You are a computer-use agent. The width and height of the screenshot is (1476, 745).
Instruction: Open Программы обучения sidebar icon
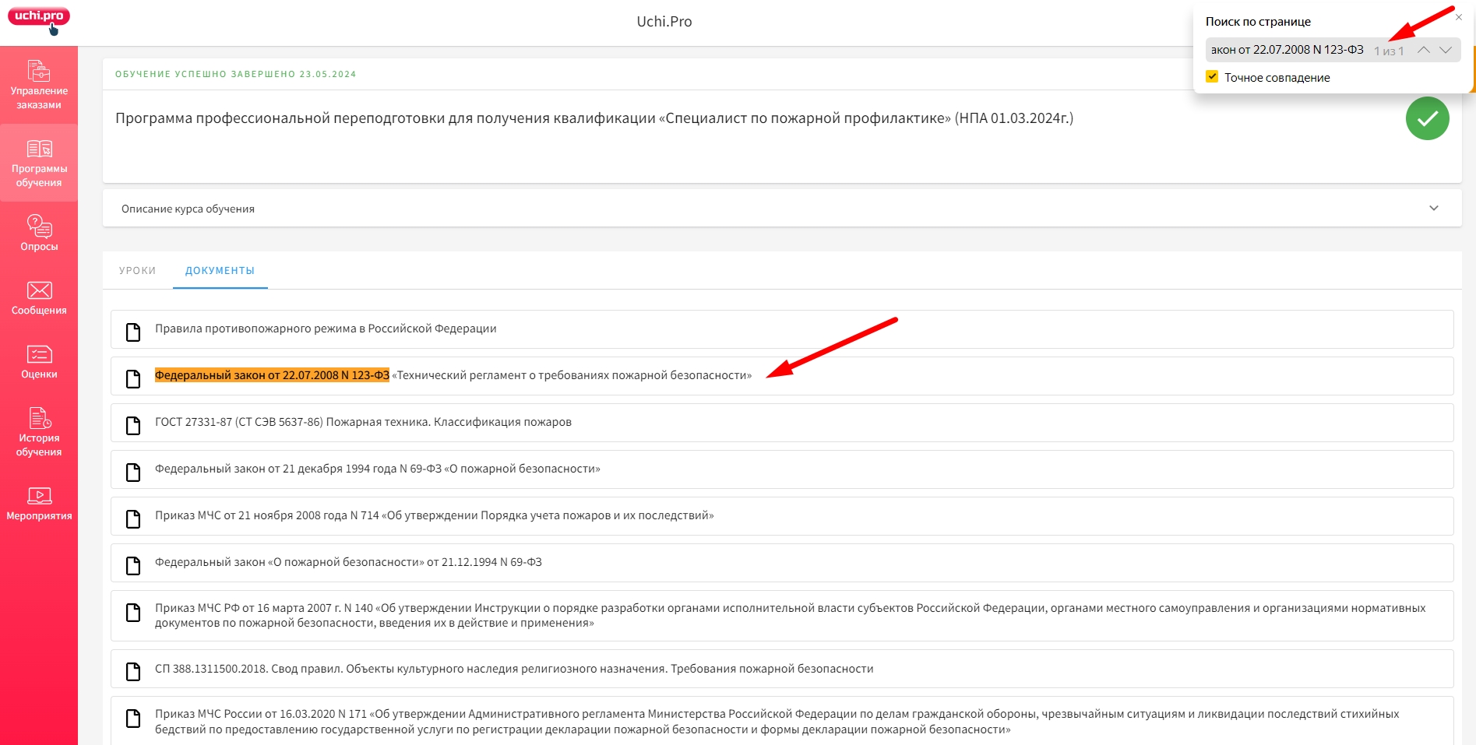pos(39,149)
